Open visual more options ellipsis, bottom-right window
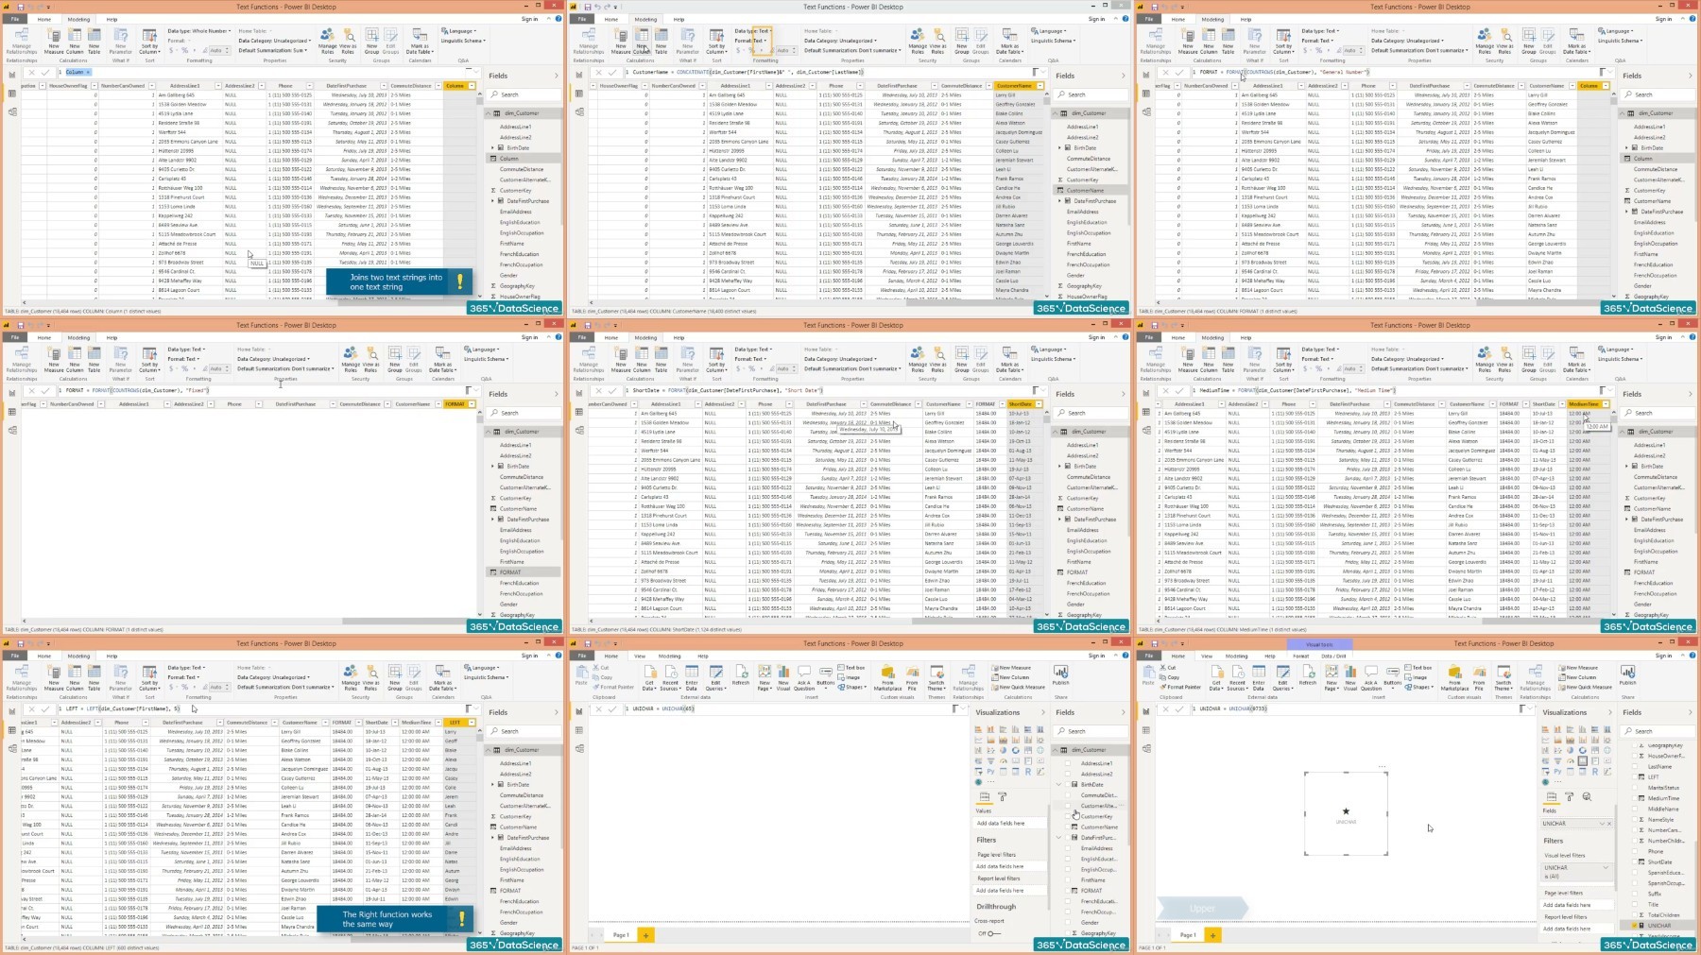Viewport: 1701px width, 955px height. pos(1382,767)
